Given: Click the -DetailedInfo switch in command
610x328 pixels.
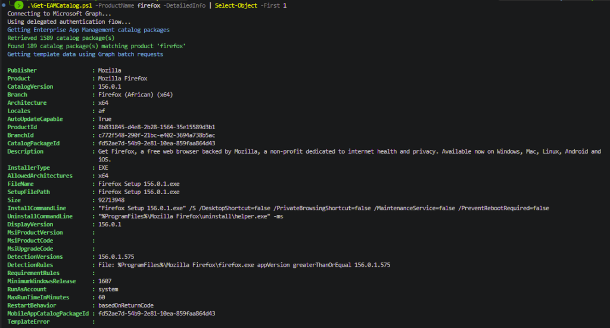Looking at the screenshot, I should (x=185, y=5).
